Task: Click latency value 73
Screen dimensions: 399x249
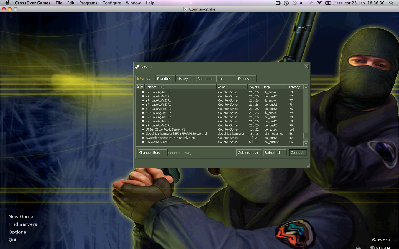Action: [291, 92]
